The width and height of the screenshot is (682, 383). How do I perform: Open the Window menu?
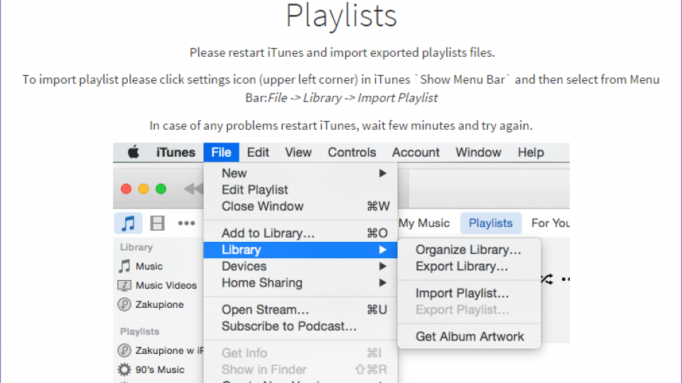[x=478, y=152]
